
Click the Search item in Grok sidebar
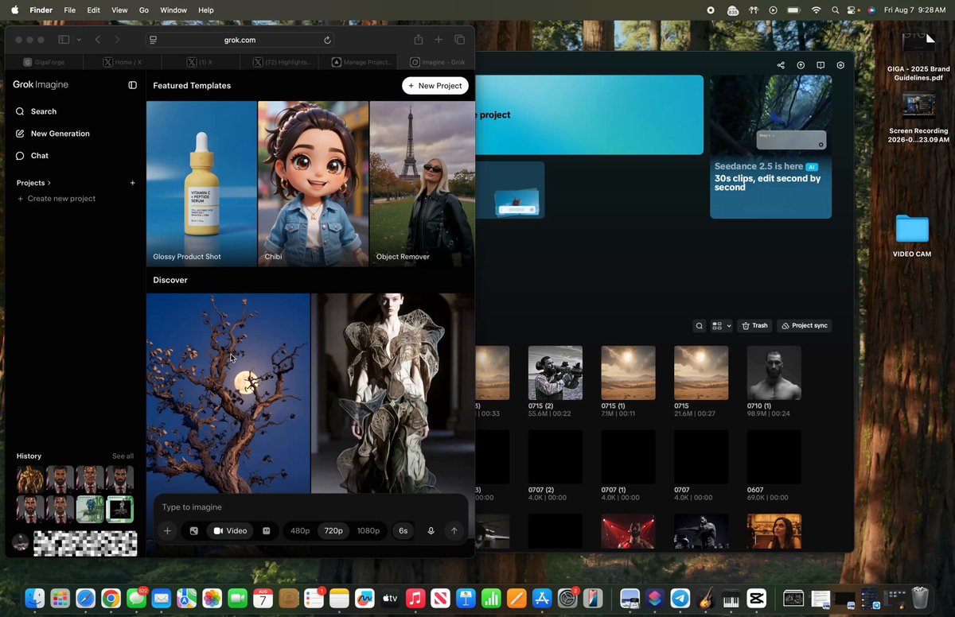pos(37,111)
